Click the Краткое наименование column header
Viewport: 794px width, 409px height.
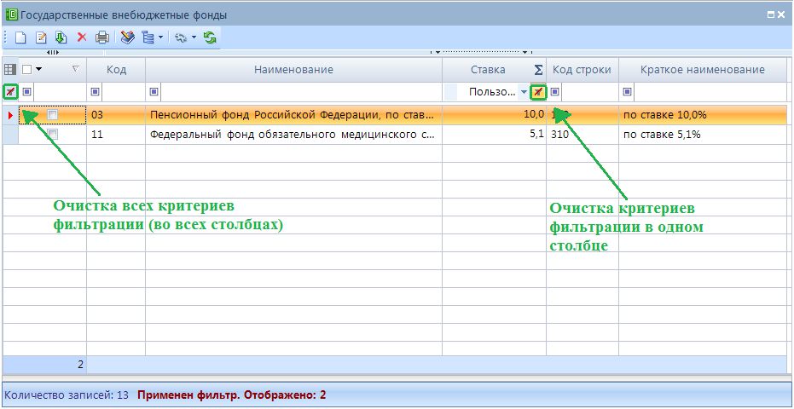click(x=702, y=70)
